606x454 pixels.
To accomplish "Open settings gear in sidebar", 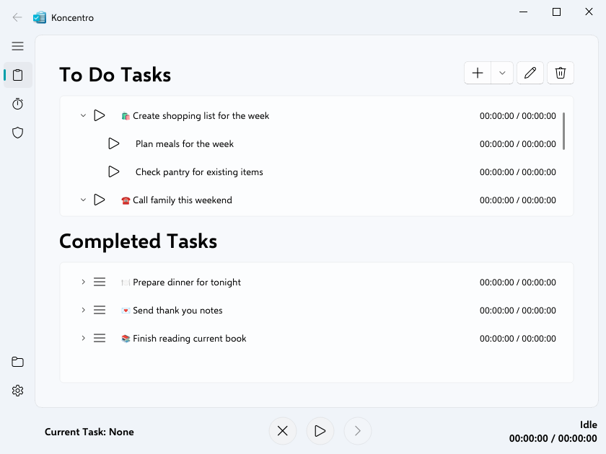I will click(18, 391).
